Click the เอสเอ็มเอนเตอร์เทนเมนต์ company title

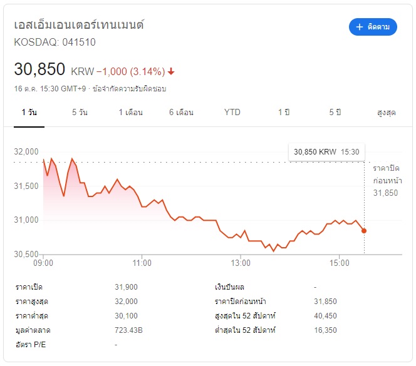pos(79,25)
